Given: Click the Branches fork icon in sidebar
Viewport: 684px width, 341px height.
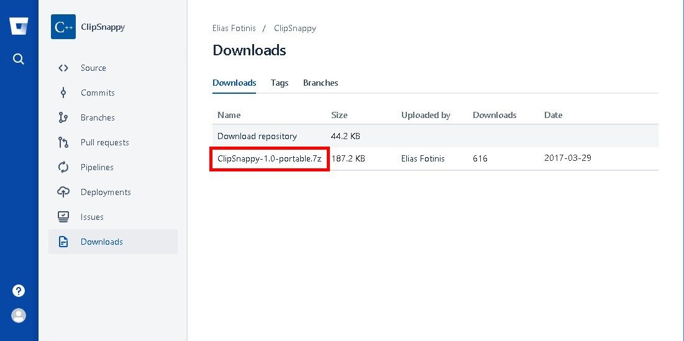Looking at the screenshot, I should coord(63,118).
